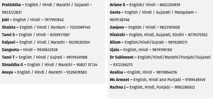Select Analisa's number 9819864016

[x=167, y=72]
